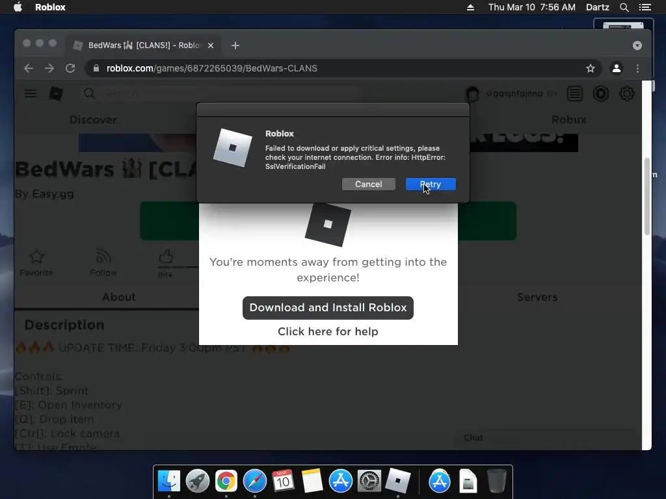Open the Roblox settings gear
The width and height of the screenshot is (666, 499).
pos(626,94)
